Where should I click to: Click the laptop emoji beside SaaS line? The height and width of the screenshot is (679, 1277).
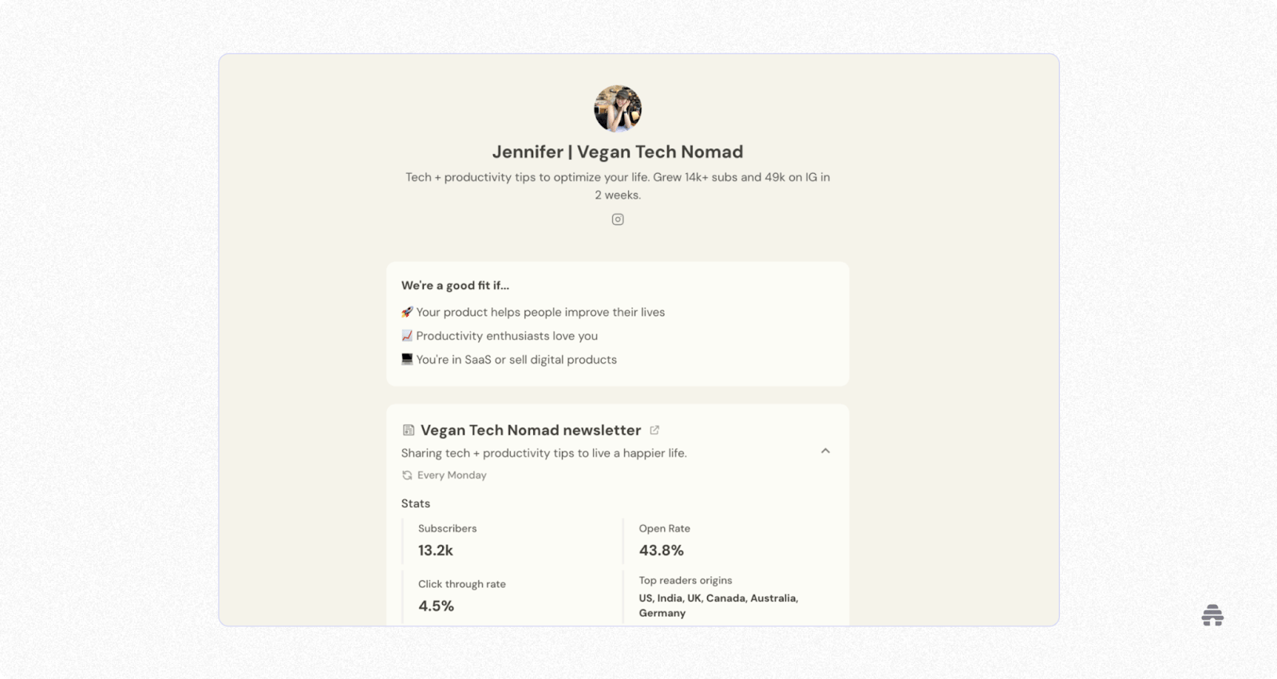click(x=407, y=360)
